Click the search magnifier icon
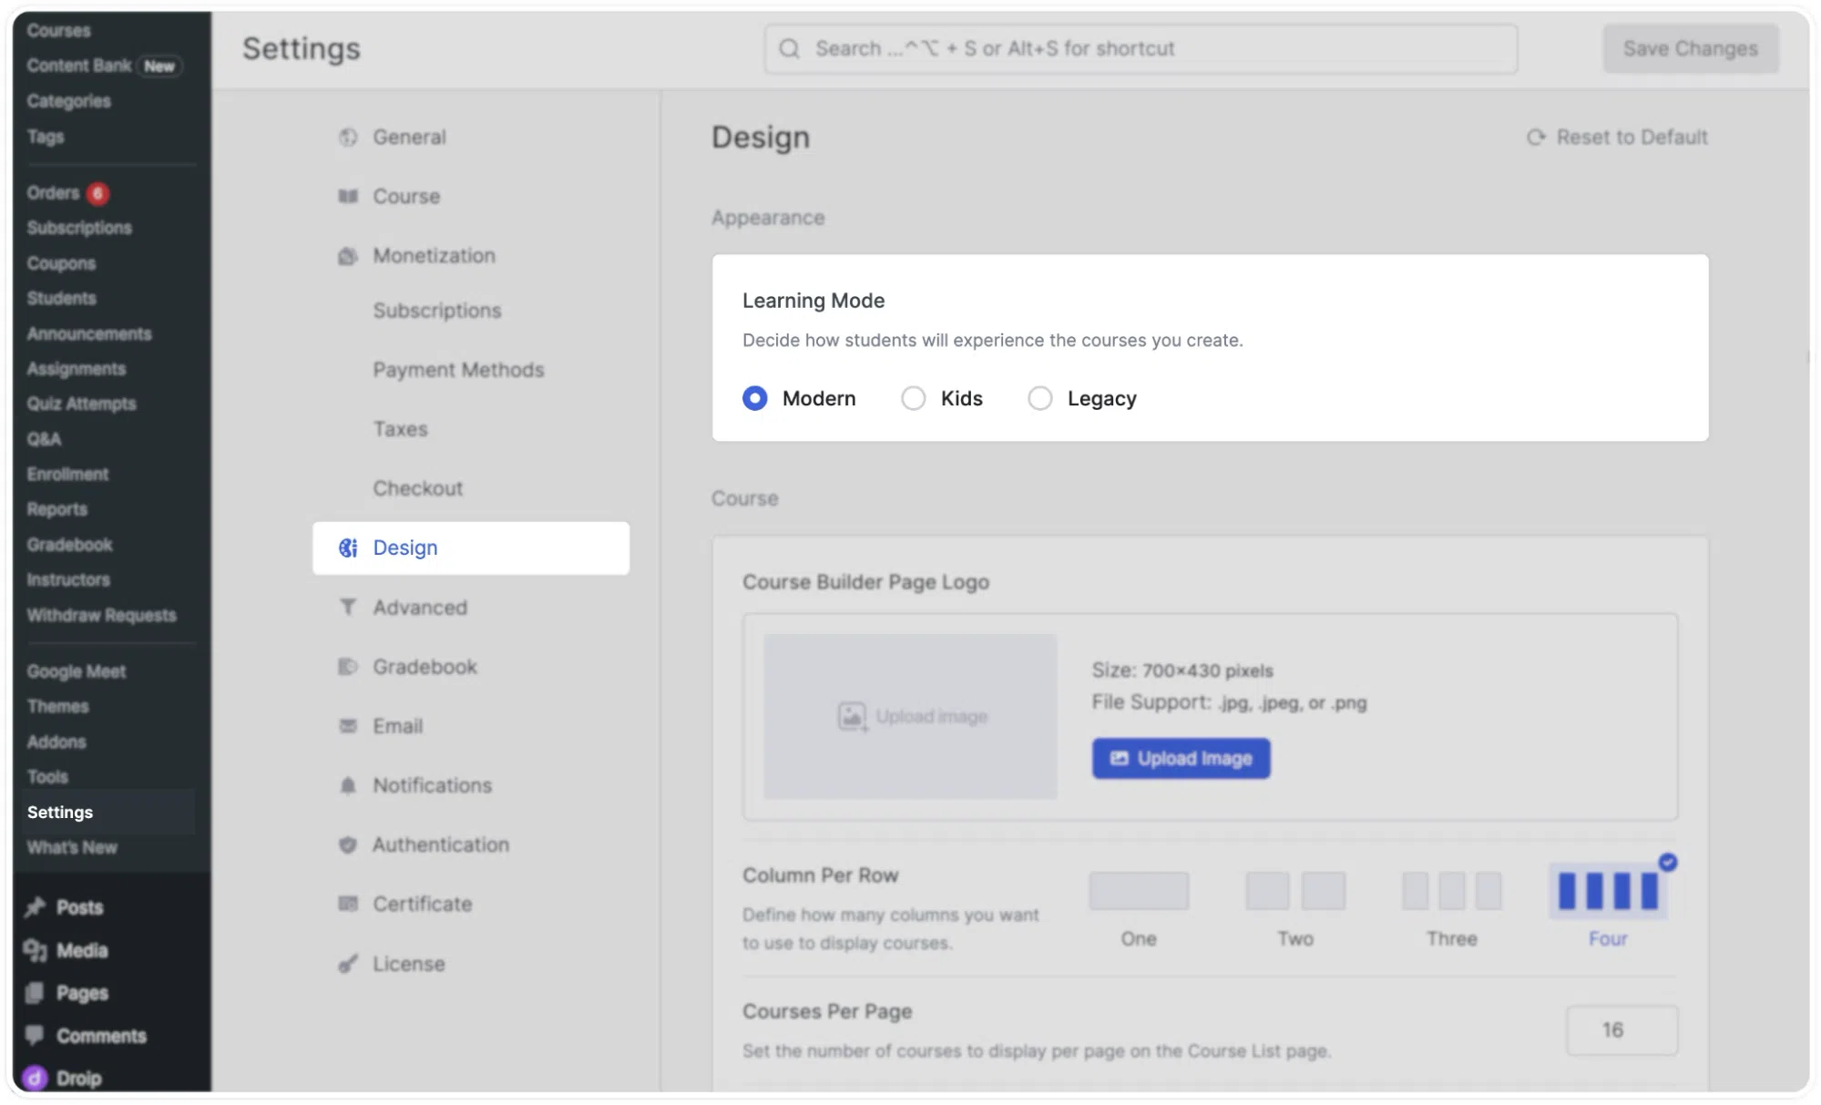The width and height of the screenshot is (1821, 1105). [790, 48]
